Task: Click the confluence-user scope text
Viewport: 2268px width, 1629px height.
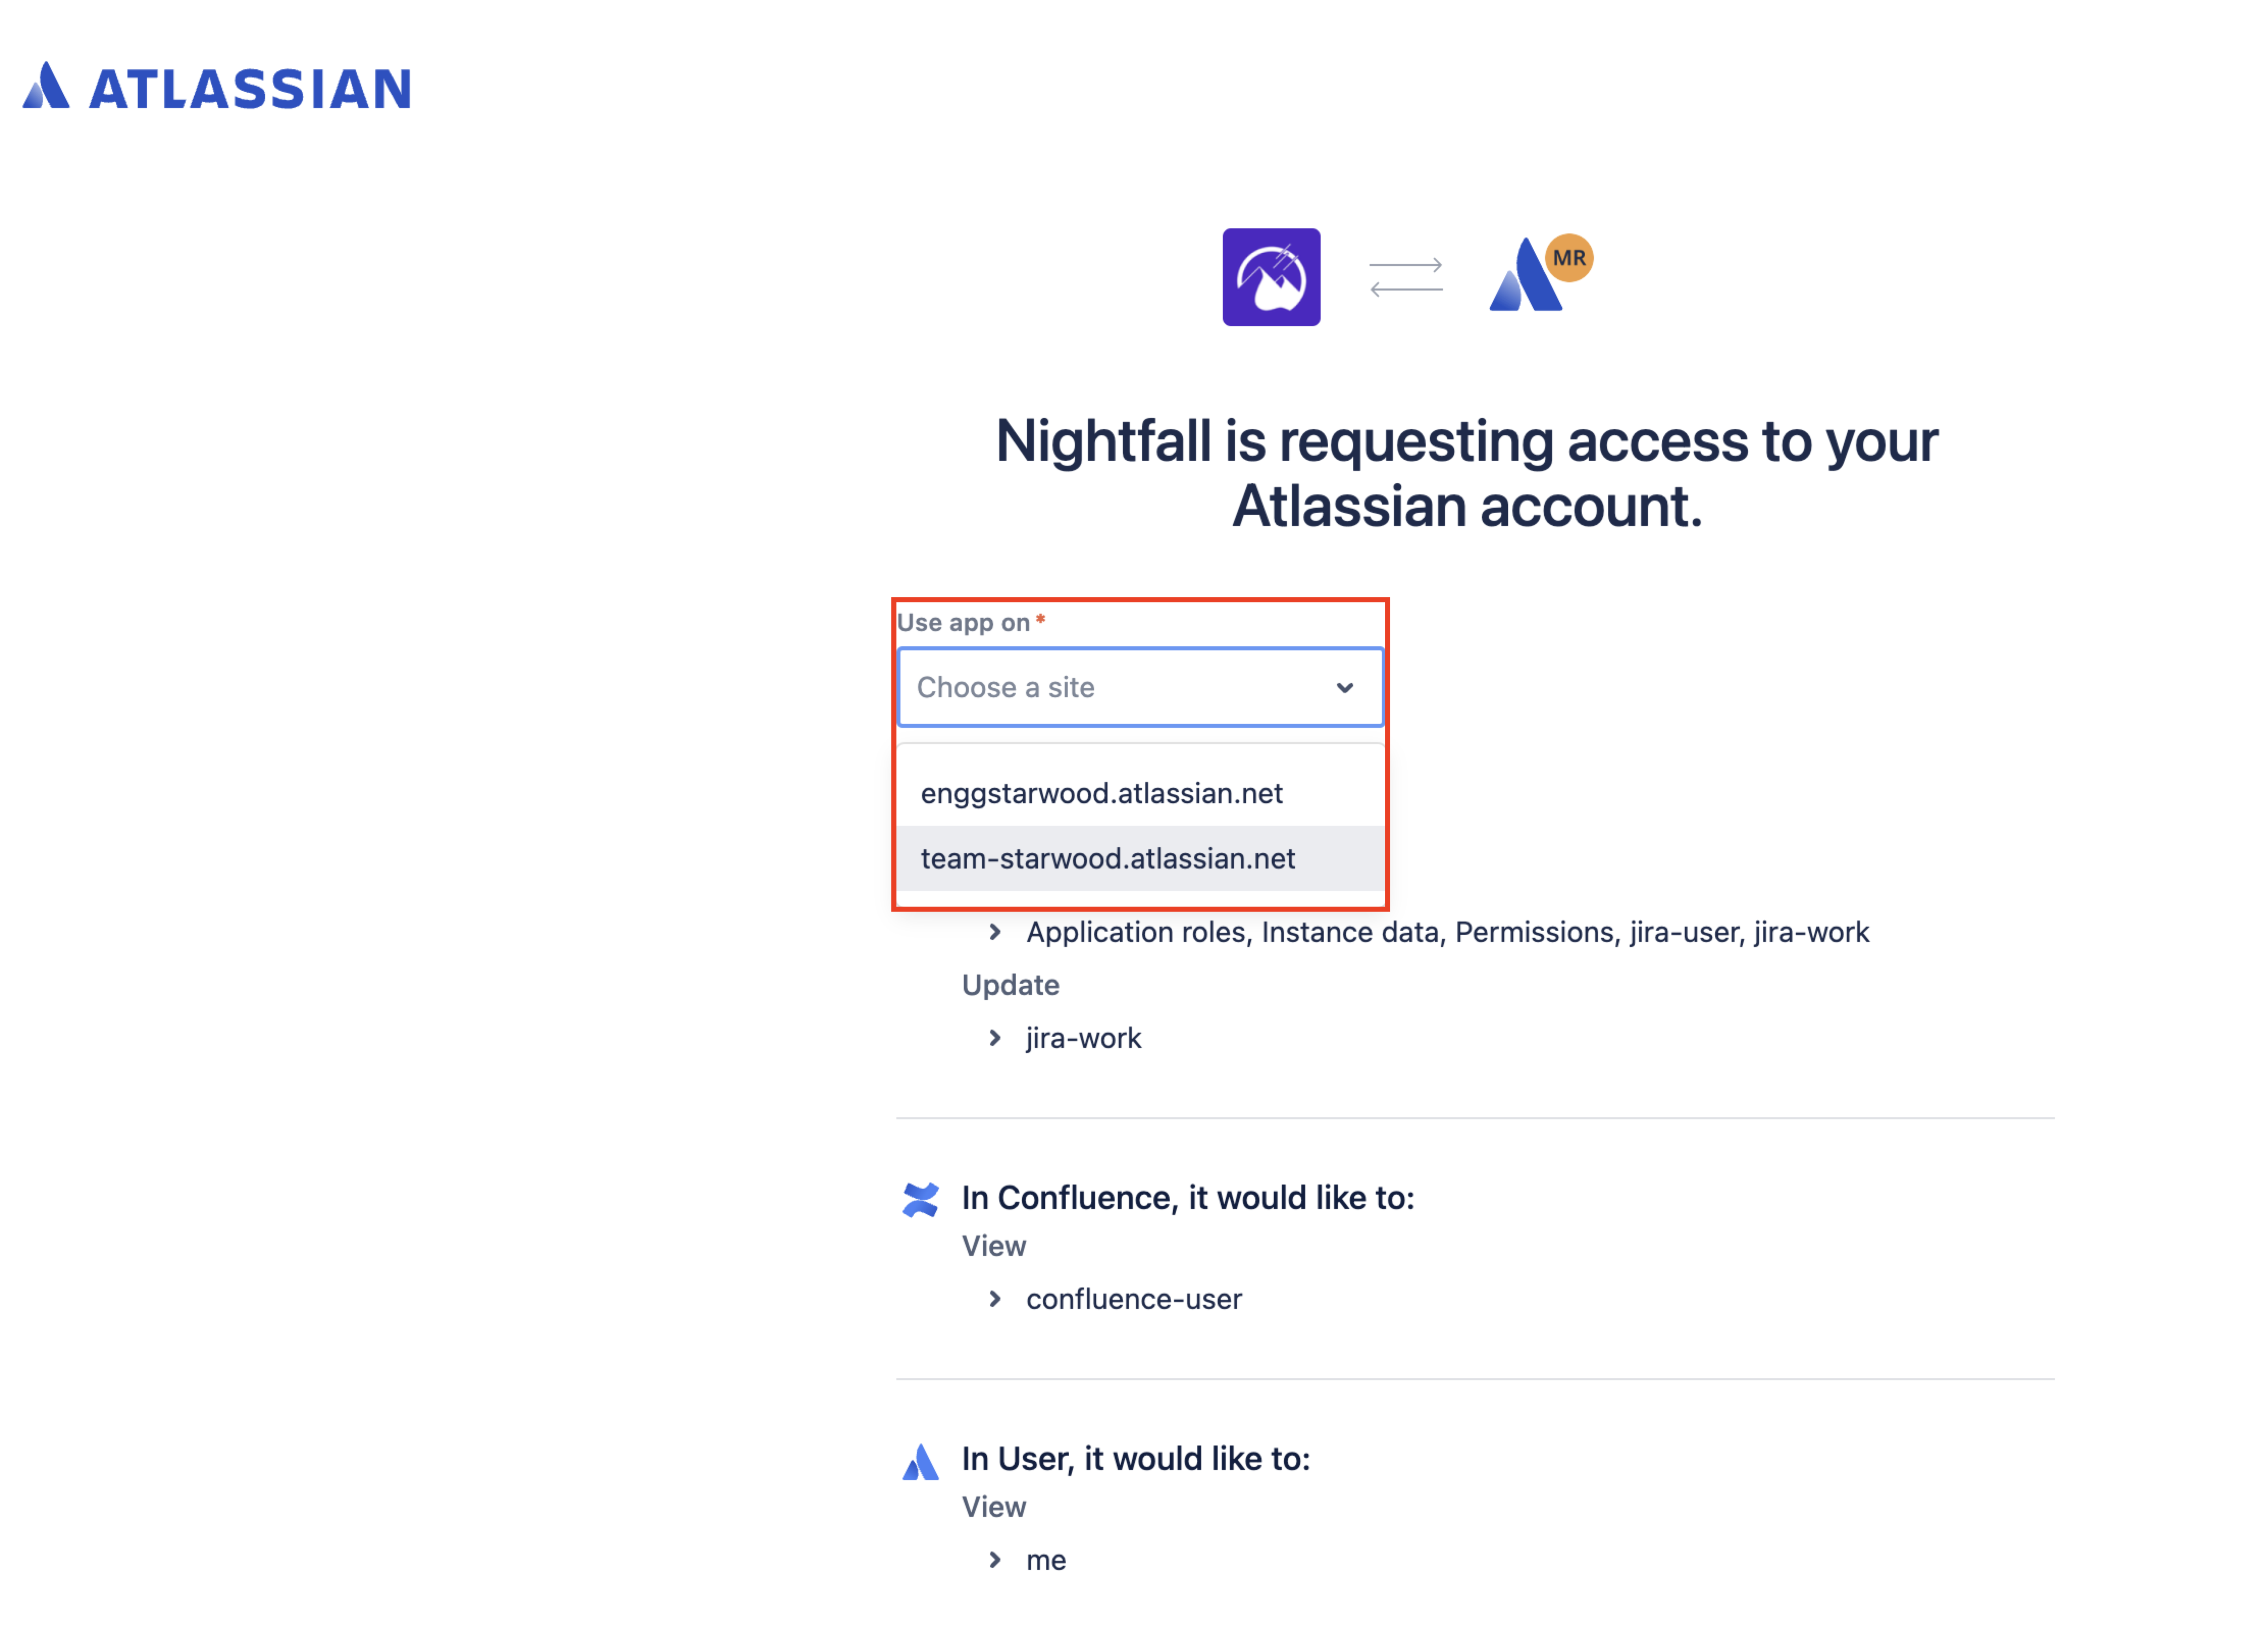Action: 1133,1299
